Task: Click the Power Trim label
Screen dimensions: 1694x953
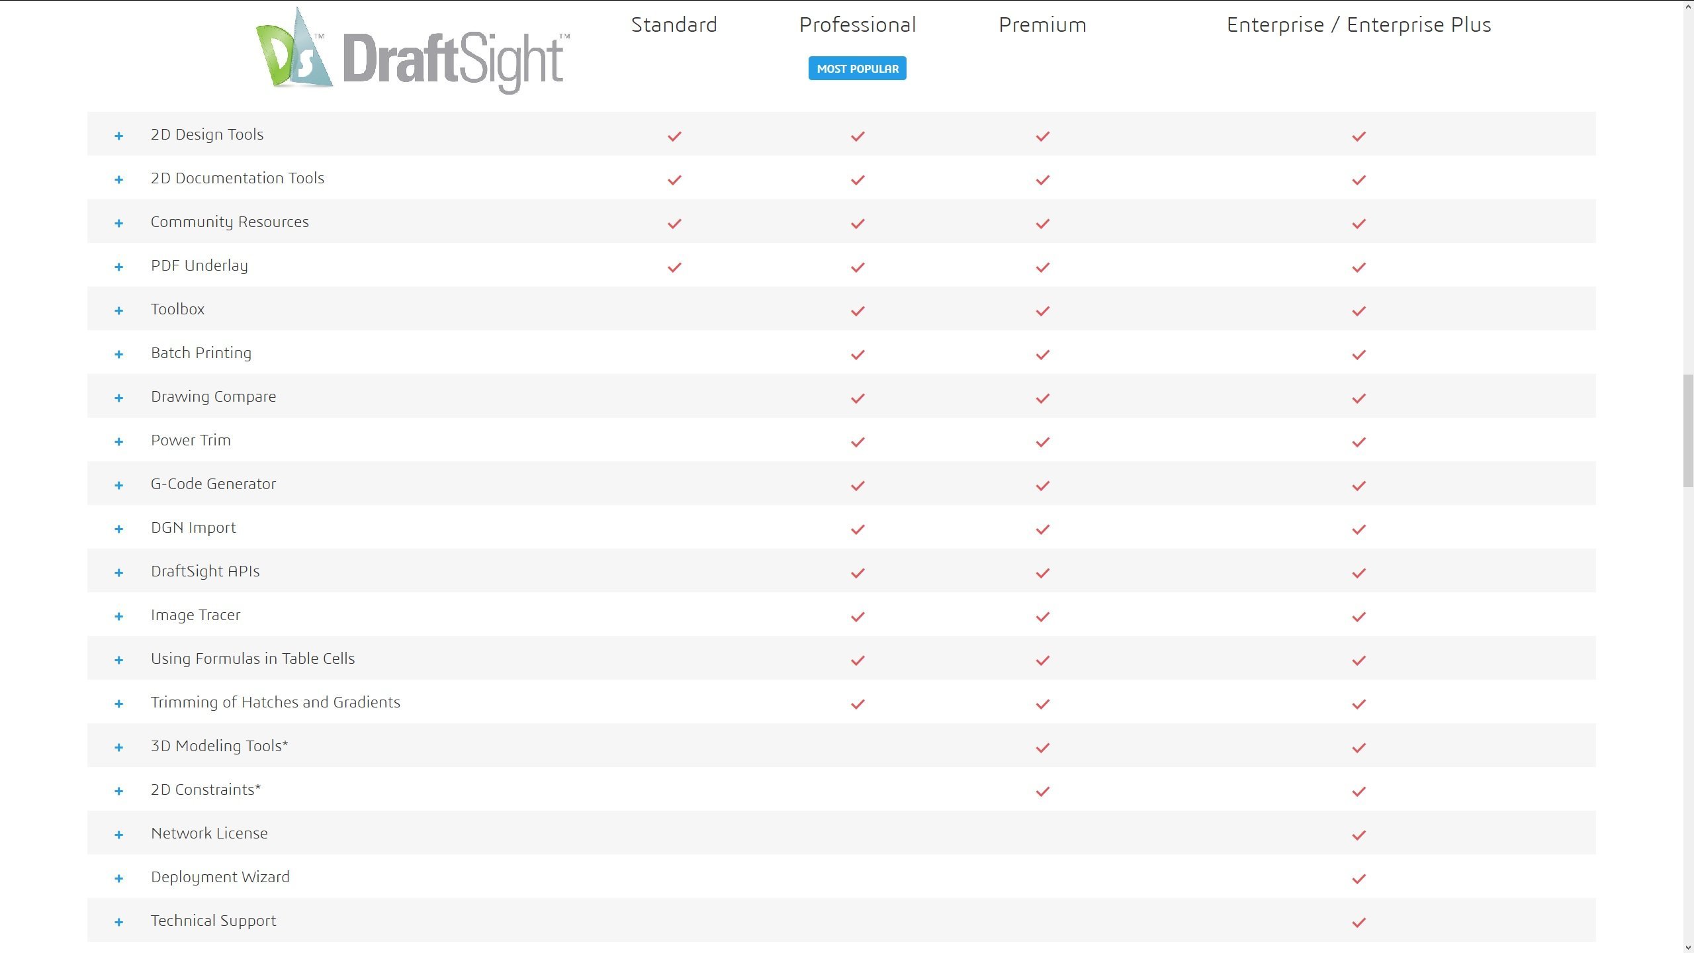Action: click(191, 440)
